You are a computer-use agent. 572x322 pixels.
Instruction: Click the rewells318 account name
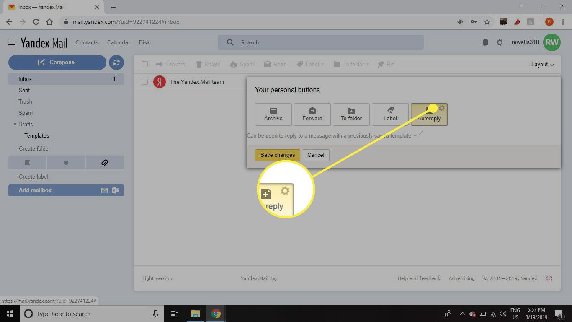525,42
